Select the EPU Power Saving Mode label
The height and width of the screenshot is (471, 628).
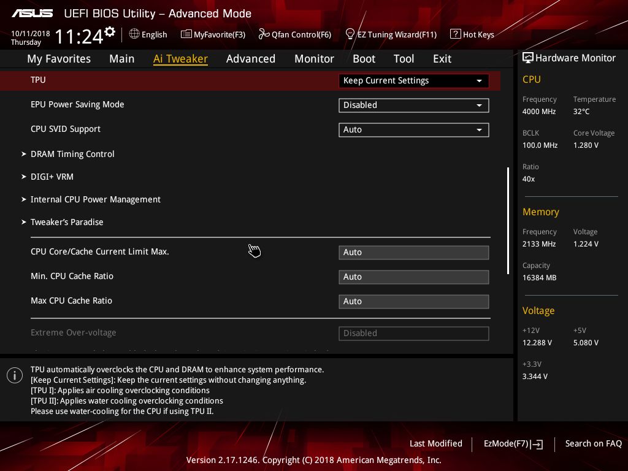pyautogui.click(x=77, y=104)
